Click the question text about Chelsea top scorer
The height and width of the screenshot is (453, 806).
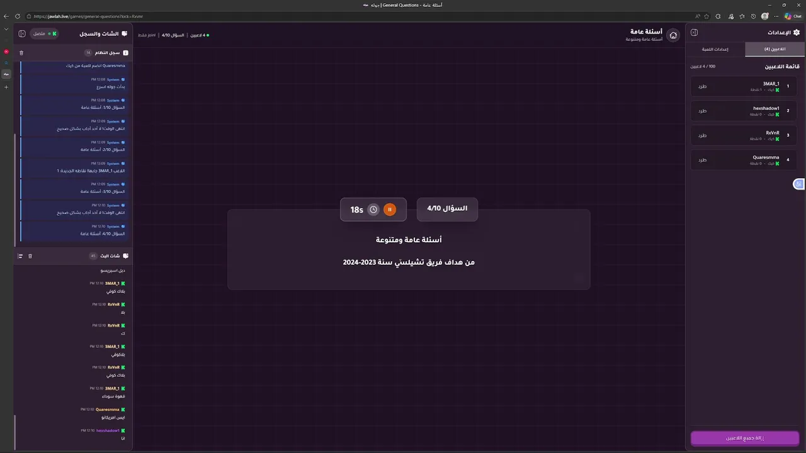[x=409, y=262]
